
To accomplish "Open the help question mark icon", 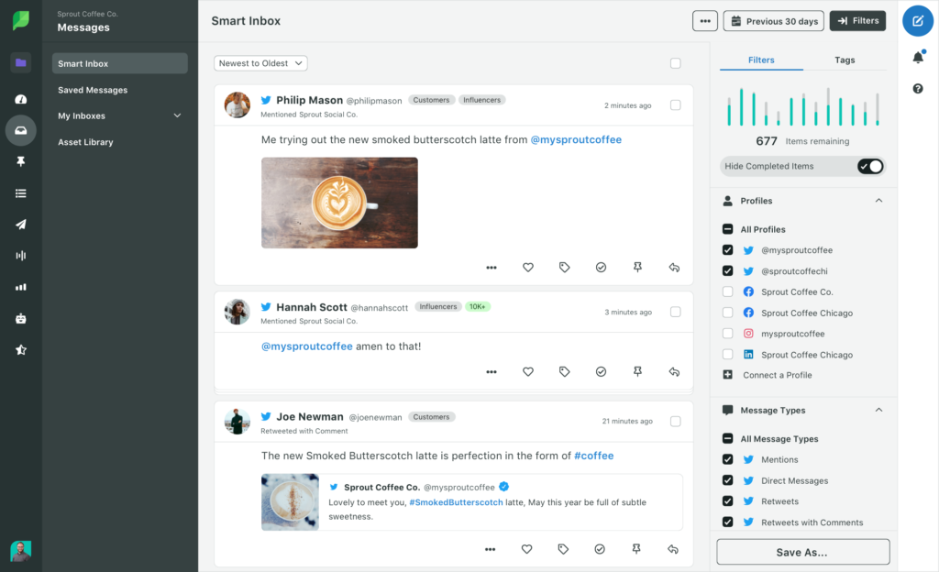I will pyautogui.click(x=917, y=88).
